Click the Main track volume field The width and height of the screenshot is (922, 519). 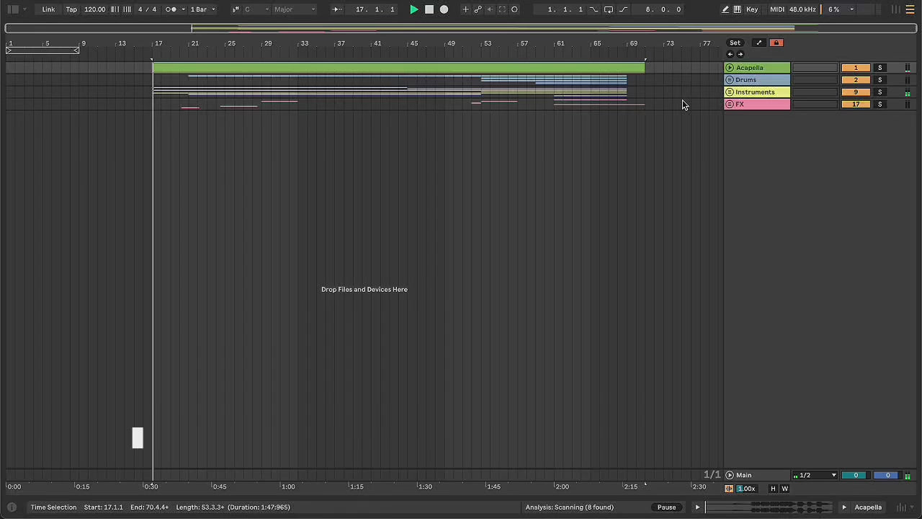pyautogui.click(x=855, y=476)
